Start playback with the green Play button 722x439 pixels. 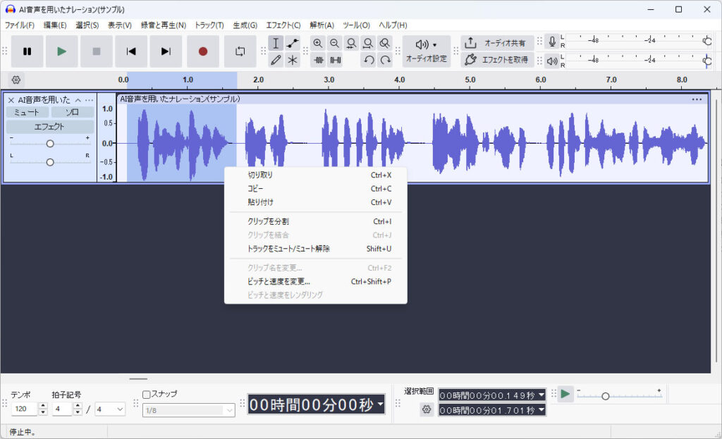point(62,51)
